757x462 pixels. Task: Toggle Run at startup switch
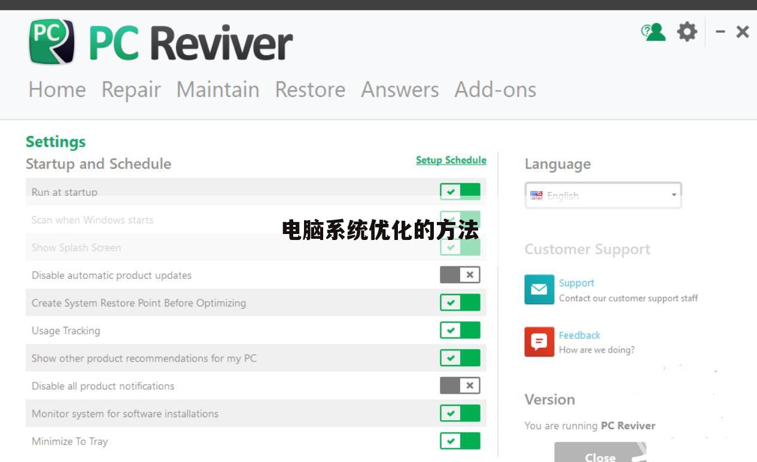[460, 192]
